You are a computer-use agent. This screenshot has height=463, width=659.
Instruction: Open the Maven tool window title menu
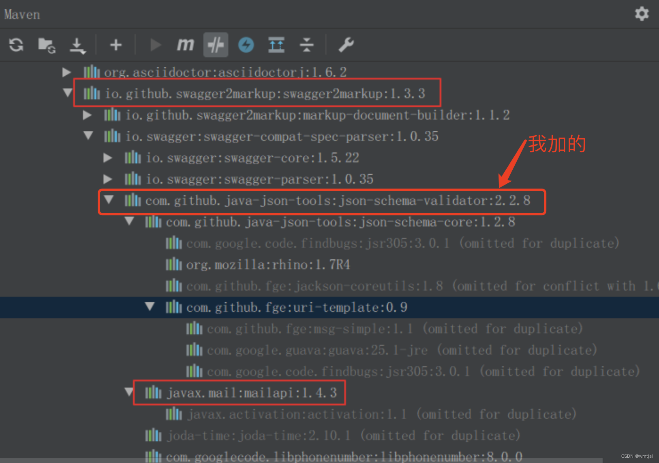click(22, 14)
